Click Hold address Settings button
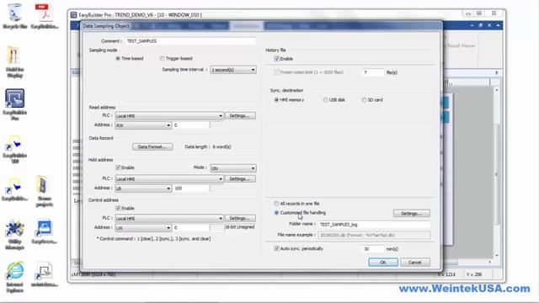This screenshot has width=539, height=303. tap(240, 179)
